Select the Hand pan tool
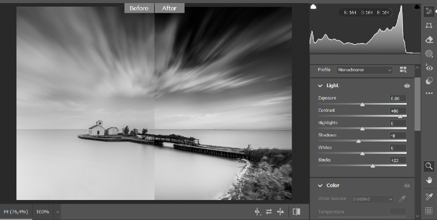The width and height of the screenshot is (437, 220). pos(429,180)
